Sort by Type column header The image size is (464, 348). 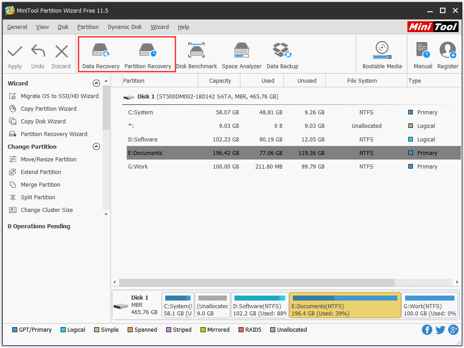point(434,80)
